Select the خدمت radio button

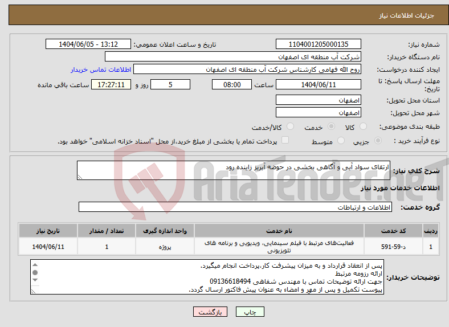(331, 126)
